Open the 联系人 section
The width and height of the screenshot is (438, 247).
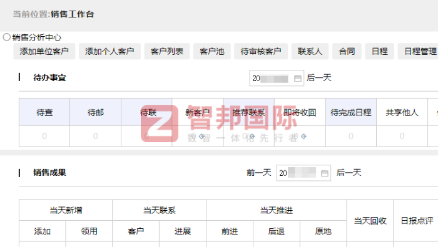tap(310, 51)
